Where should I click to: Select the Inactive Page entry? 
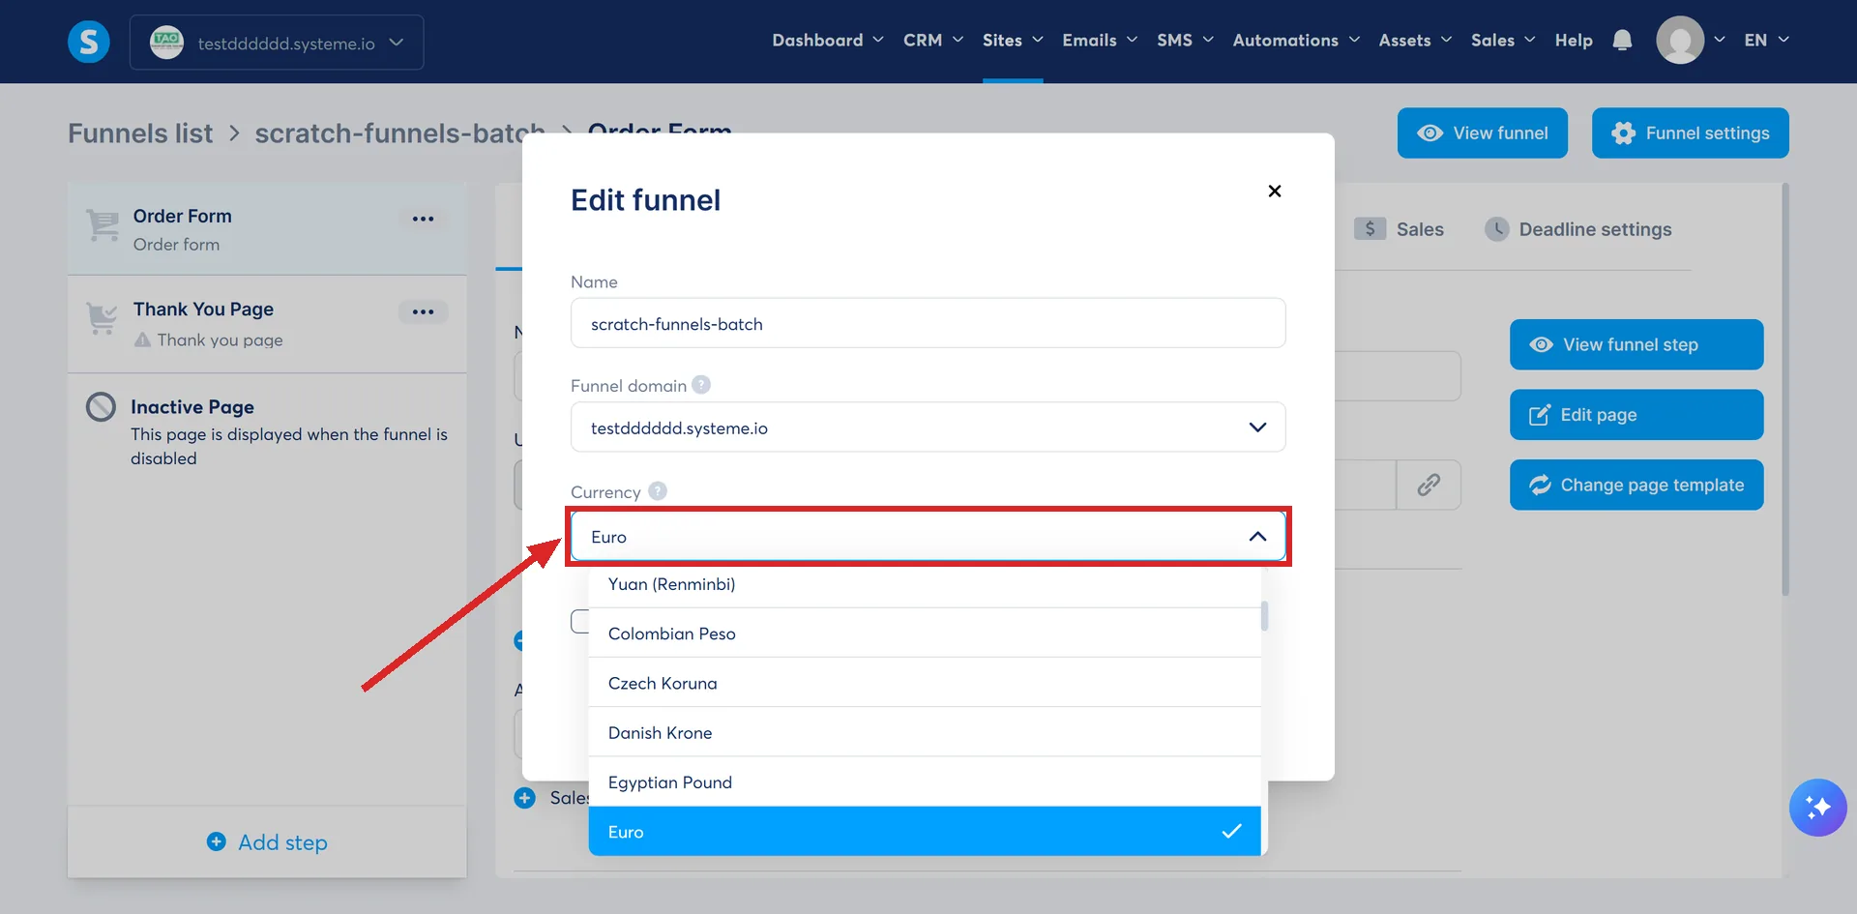267,430
